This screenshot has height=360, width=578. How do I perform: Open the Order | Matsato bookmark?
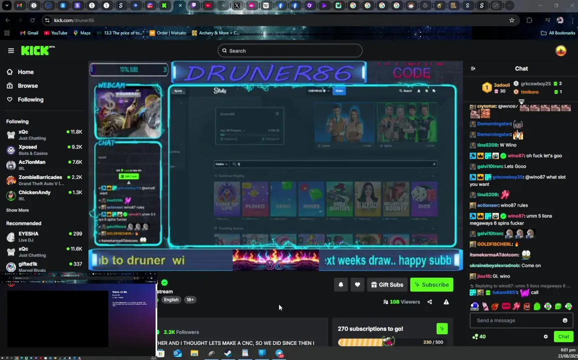click(x=168, y=33)
